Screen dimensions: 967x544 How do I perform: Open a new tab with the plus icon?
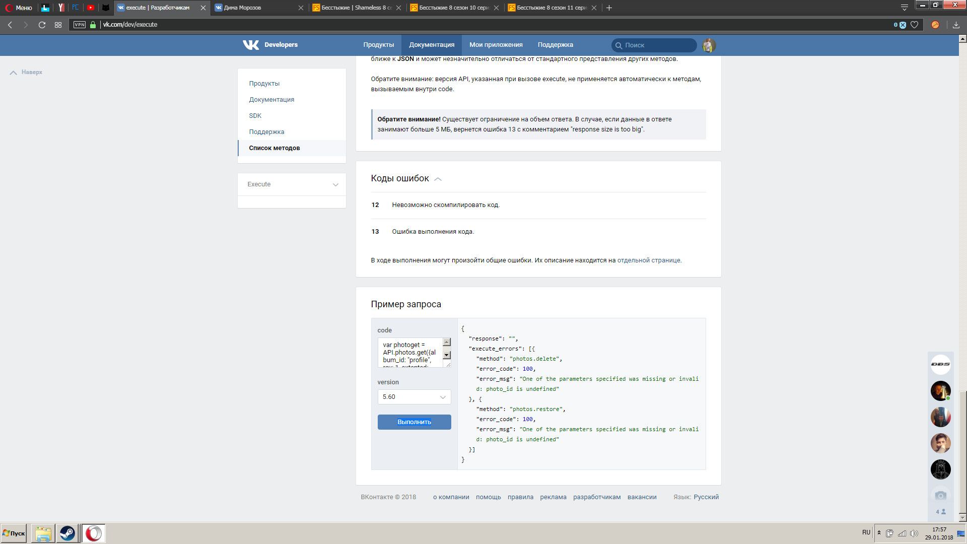pyautogui.click(x=609, y=8)
